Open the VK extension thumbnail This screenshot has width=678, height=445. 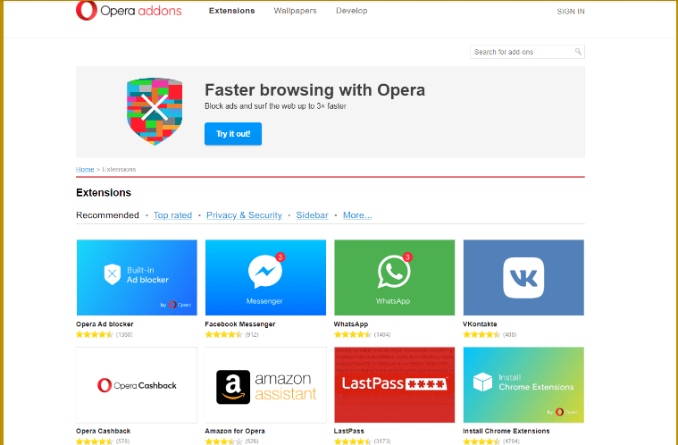coord(523,278)
